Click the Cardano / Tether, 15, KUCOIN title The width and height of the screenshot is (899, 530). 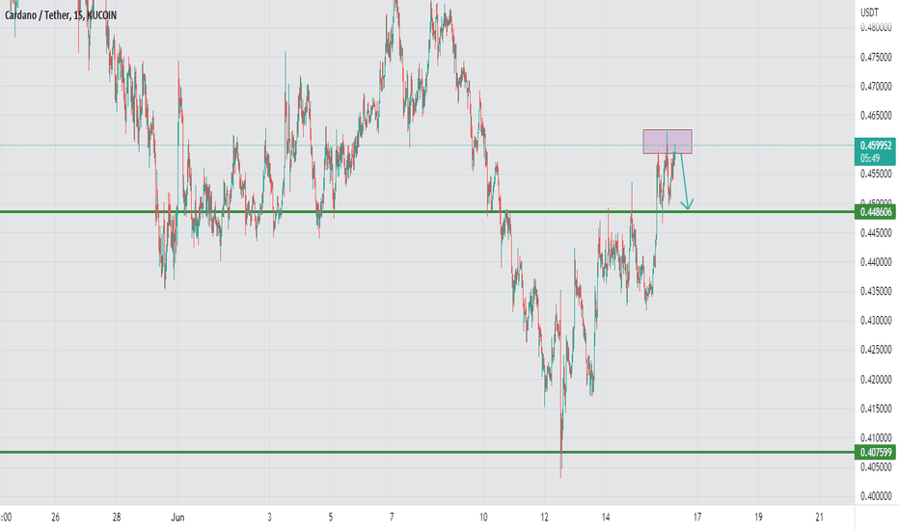point(61,15)
